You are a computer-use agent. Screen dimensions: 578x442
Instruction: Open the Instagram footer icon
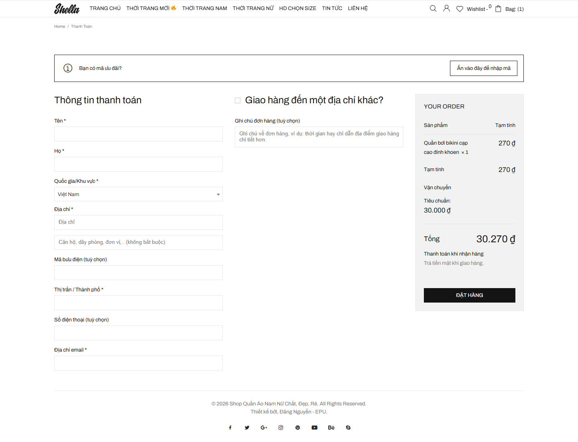[x=281, y=428]
